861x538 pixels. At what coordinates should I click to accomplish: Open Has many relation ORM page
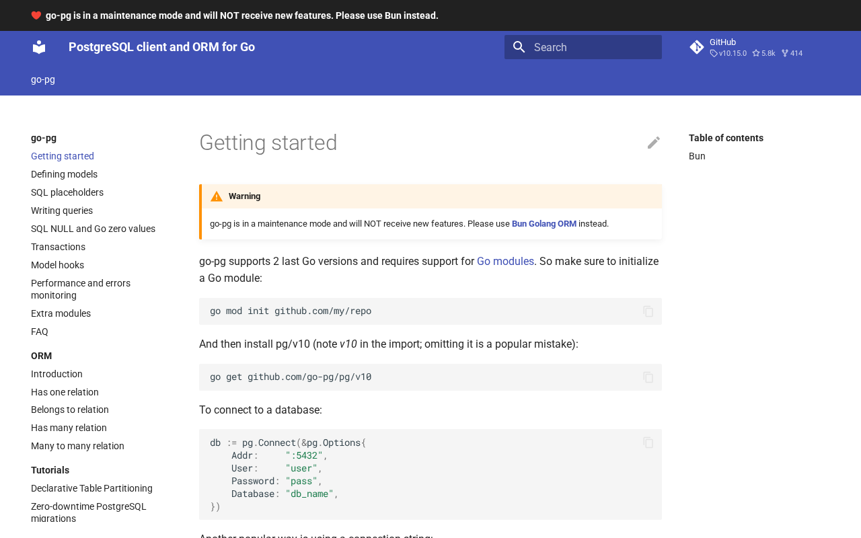pos(69,428)
